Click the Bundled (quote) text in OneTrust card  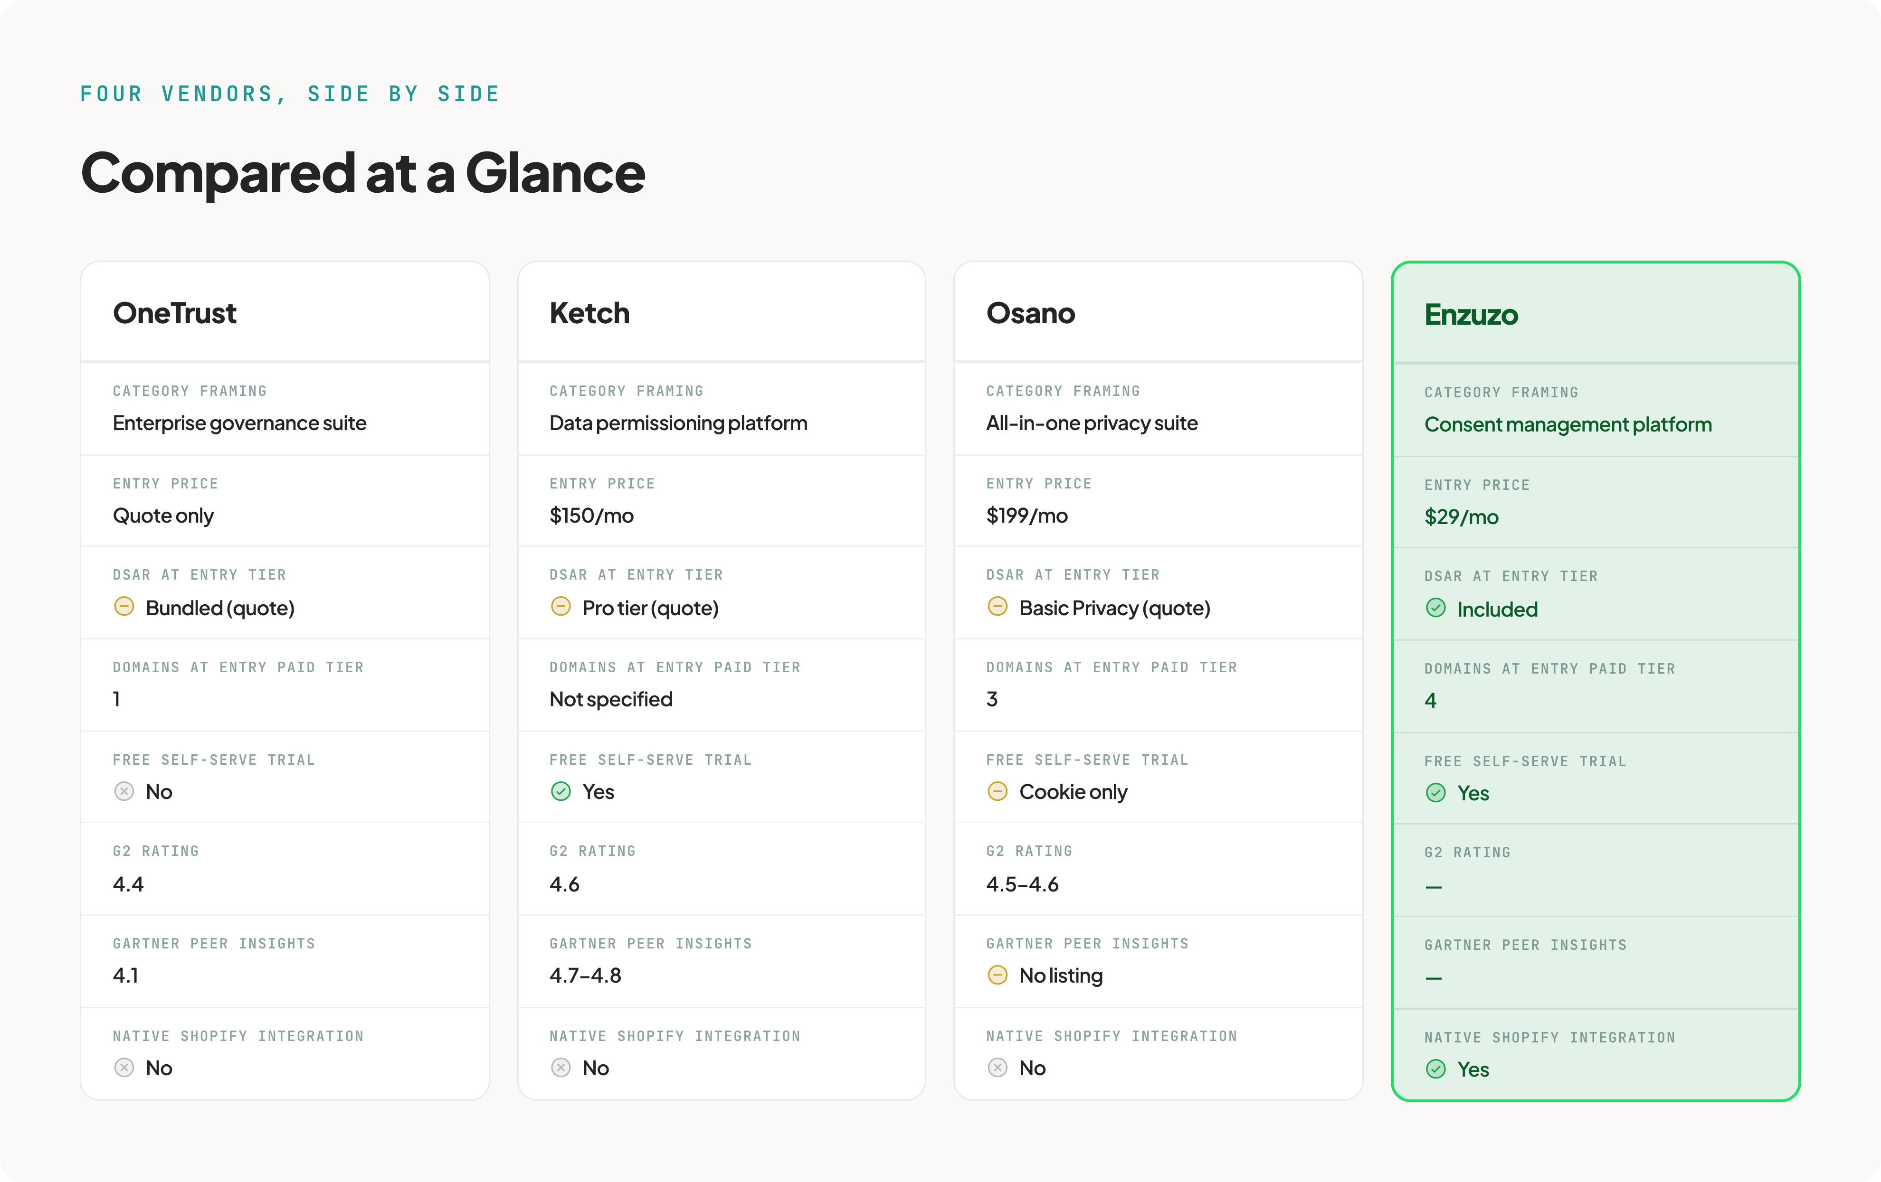click(x=220, y=608)
